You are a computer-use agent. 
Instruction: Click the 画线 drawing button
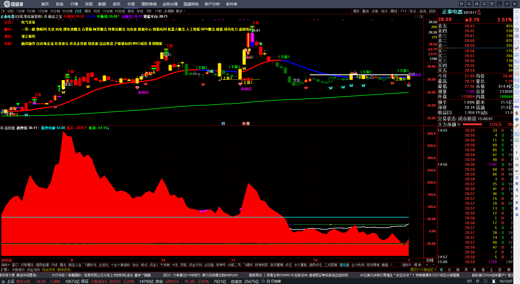coord(394,11)
